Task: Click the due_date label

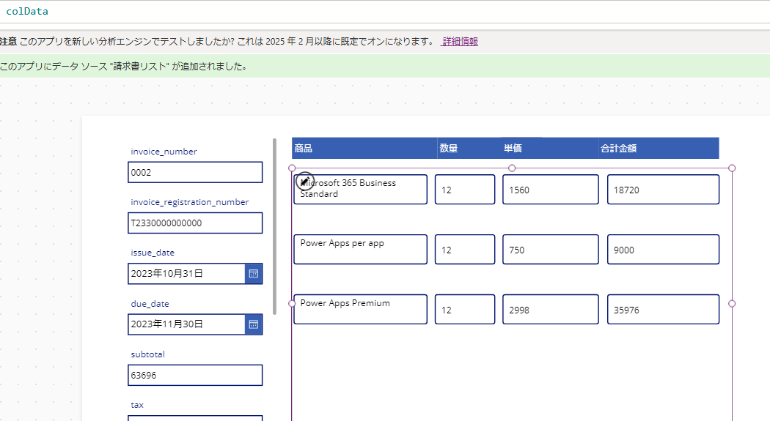Action: tap(150, 304)
